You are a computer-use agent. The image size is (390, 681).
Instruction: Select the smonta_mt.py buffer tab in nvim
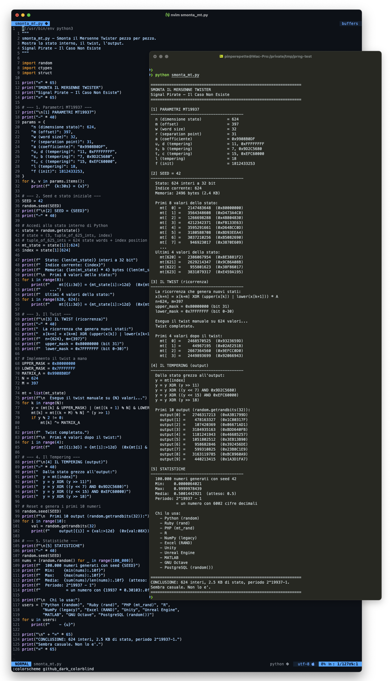click(31, 23)
